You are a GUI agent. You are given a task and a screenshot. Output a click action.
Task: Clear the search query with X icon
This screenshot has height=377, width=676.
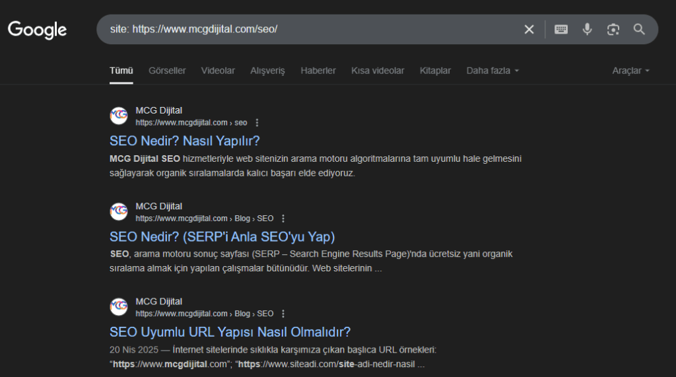pyautogui.click(x=529, y=29)
